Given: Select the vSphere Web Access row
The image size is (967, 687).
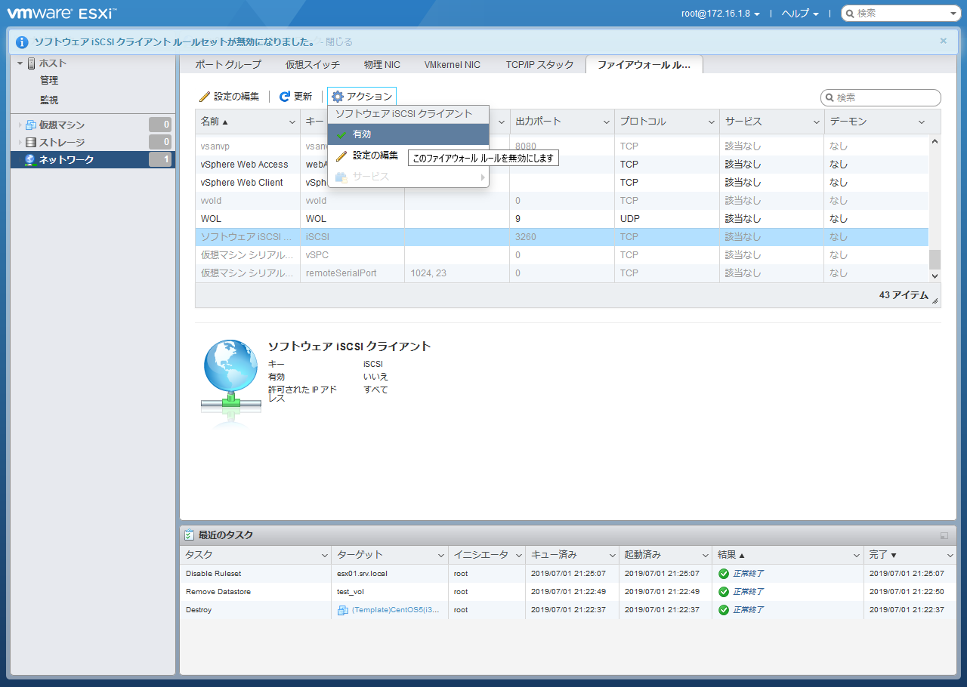Looking at the screenshot, I should [x=562, y=165].
